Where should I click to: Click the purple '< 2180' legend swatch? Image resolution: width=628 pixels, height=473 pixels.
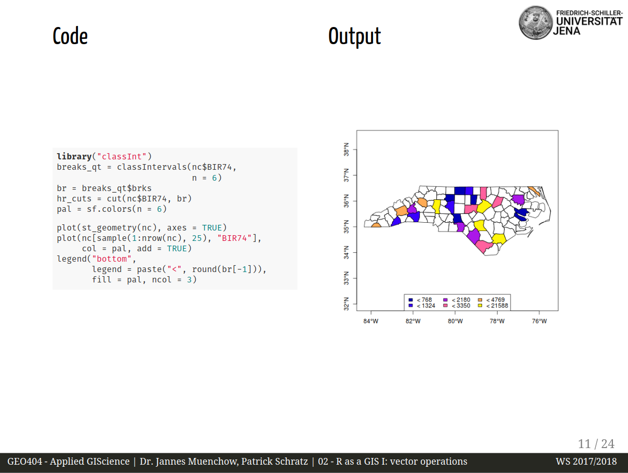(445, 300)
